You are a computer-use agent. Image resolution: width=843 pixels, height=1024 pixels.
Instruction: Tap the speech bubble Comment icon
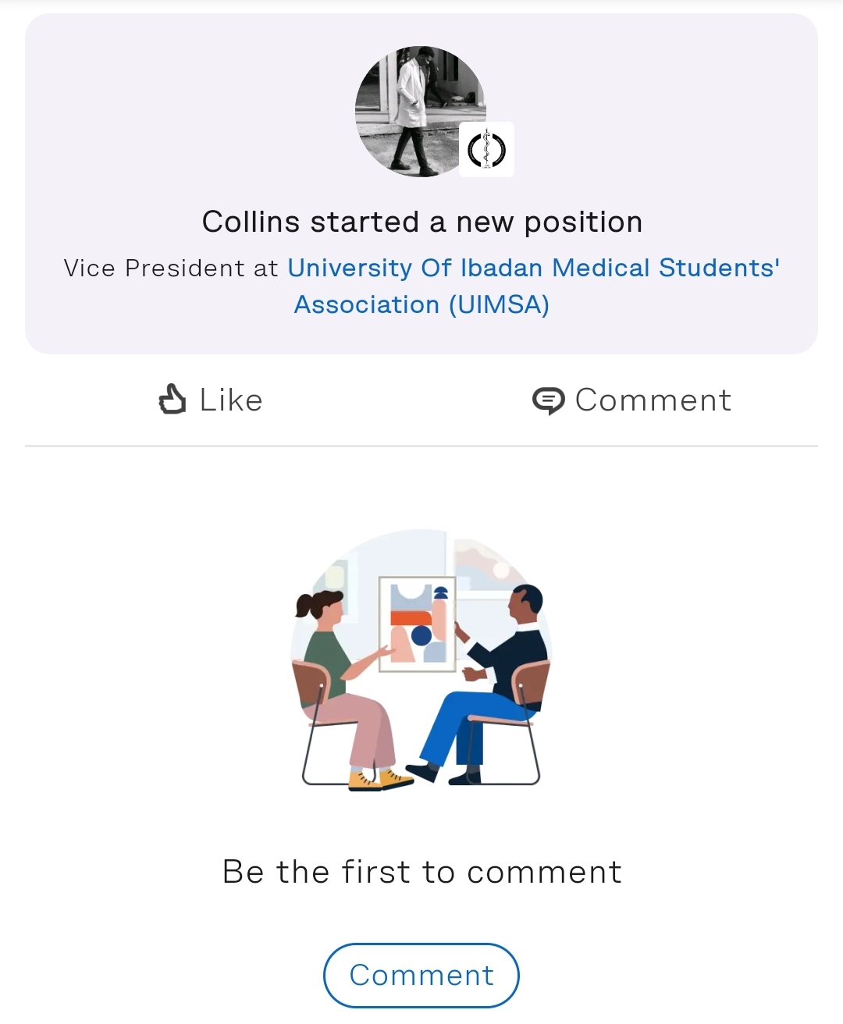point(549,400)
